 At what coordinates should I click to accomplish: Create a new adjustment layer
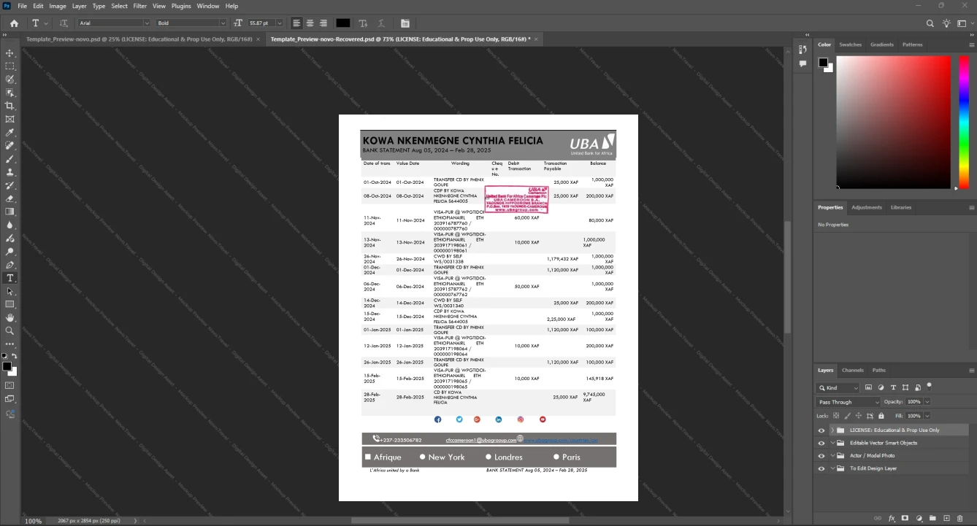[919, 518]
